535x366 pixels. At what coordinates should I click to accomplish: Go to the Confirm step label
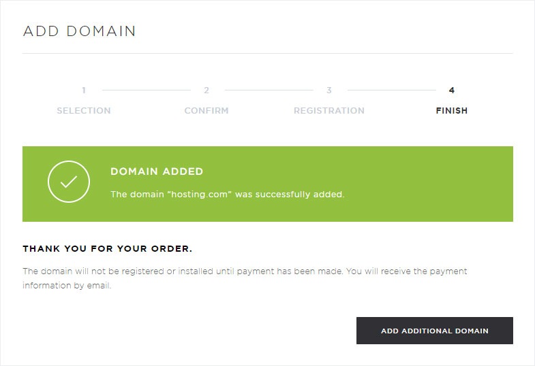coord(207,111)
